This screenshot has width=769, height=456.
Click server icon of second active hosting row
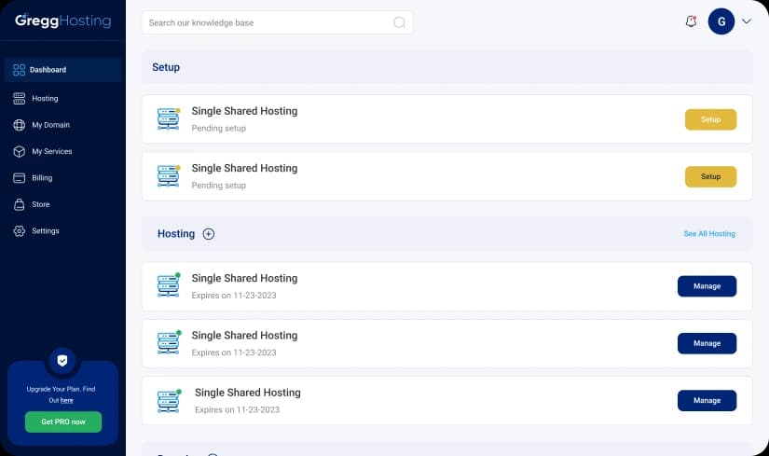coord(169,342)
